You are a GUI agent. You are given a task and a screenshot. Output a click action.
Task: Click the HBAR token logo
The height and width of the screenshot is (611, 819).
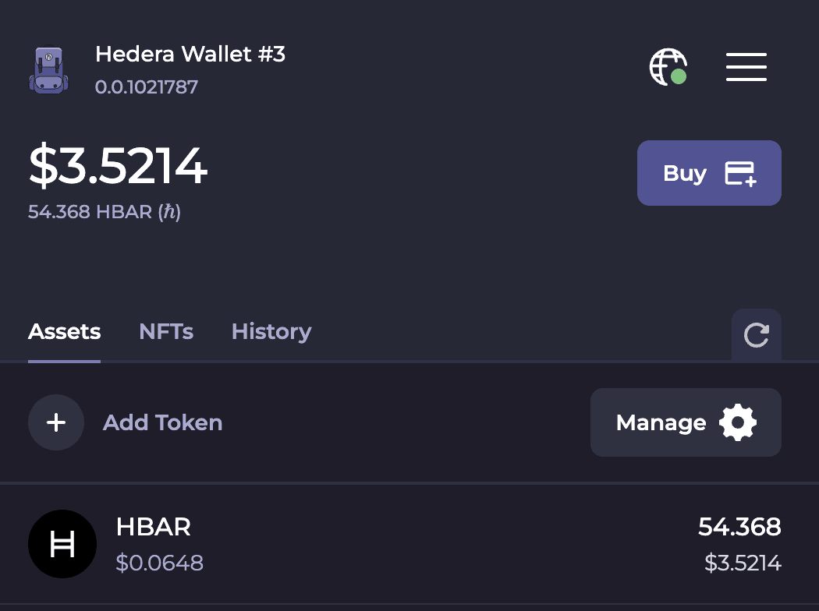pos(62,544)
